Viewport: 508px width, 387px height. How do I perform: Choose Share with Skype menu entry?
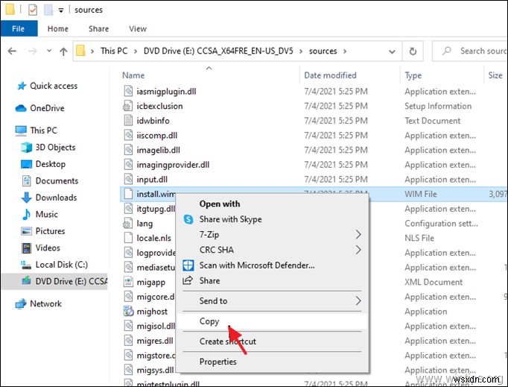tap(230, 219)
